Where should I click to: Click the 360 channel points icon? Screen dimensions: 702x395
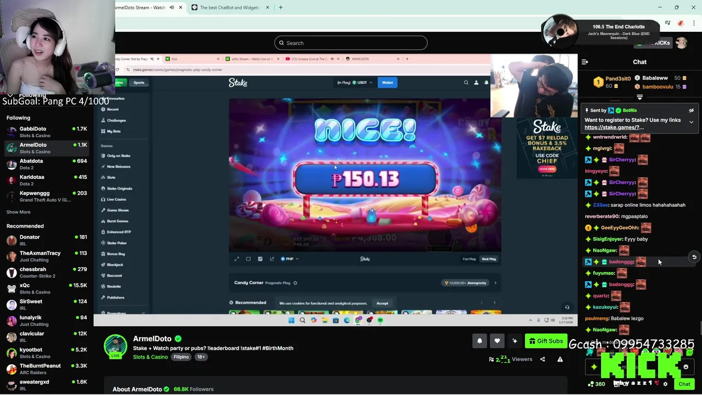point(596,384)
